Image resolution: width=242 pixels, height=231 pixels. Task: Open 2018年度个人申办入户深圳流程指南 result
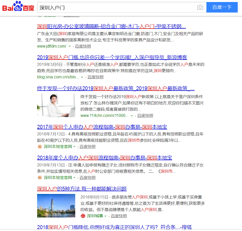point(105,158)
